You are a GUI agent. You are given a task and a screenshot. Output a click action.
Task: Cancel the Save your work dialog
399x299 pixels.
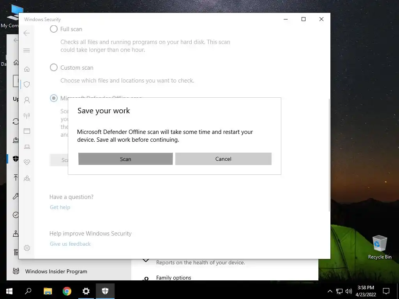coord(223,159)
